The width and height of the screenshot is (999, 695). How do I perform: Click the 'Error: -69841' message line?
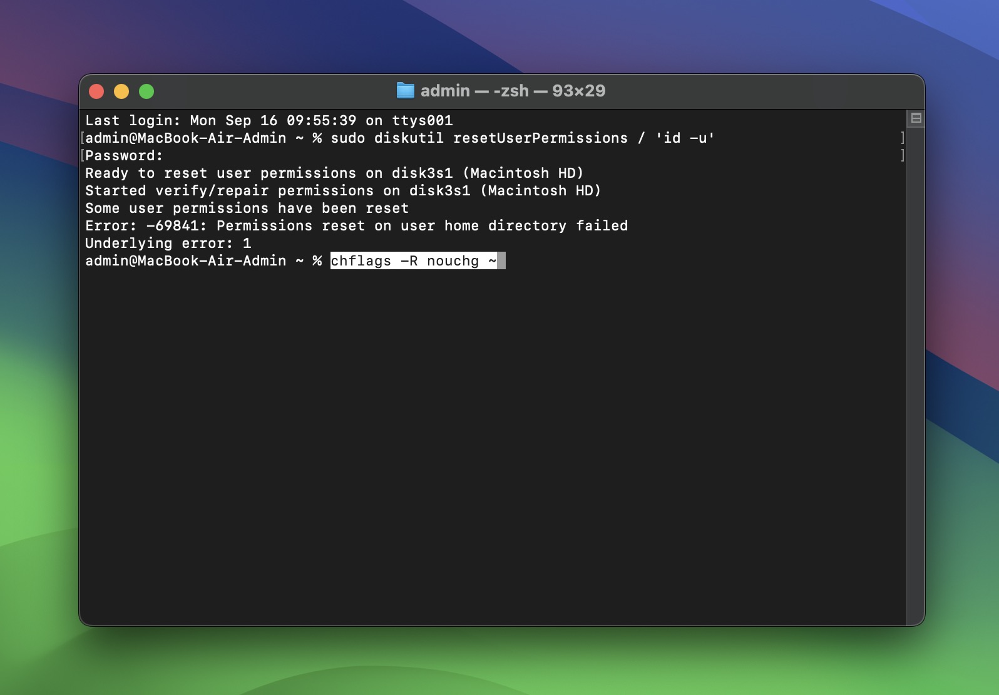click(x=356, y=225)
